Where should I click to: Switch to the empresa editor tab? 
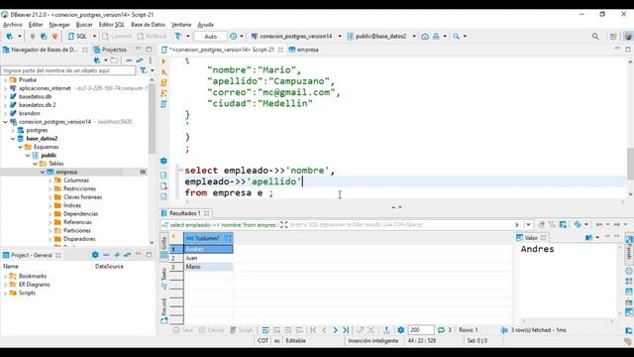pyautogui.click(x=304, y=50)
